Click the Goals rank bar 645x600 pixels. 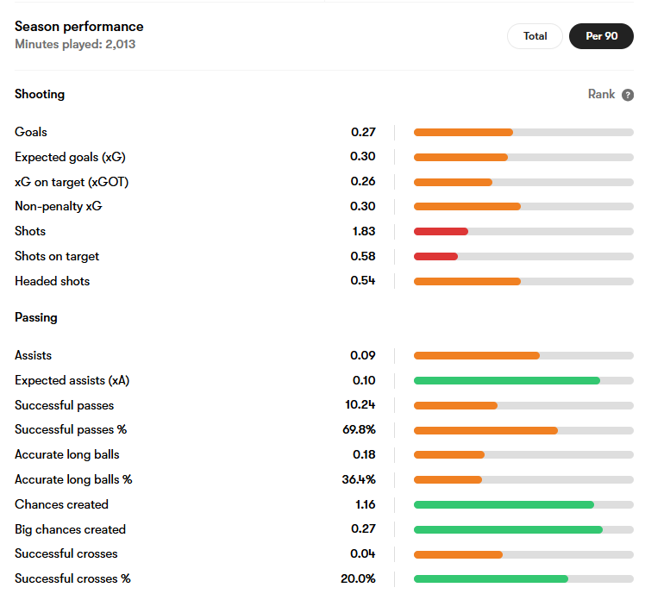pos(523,133)
